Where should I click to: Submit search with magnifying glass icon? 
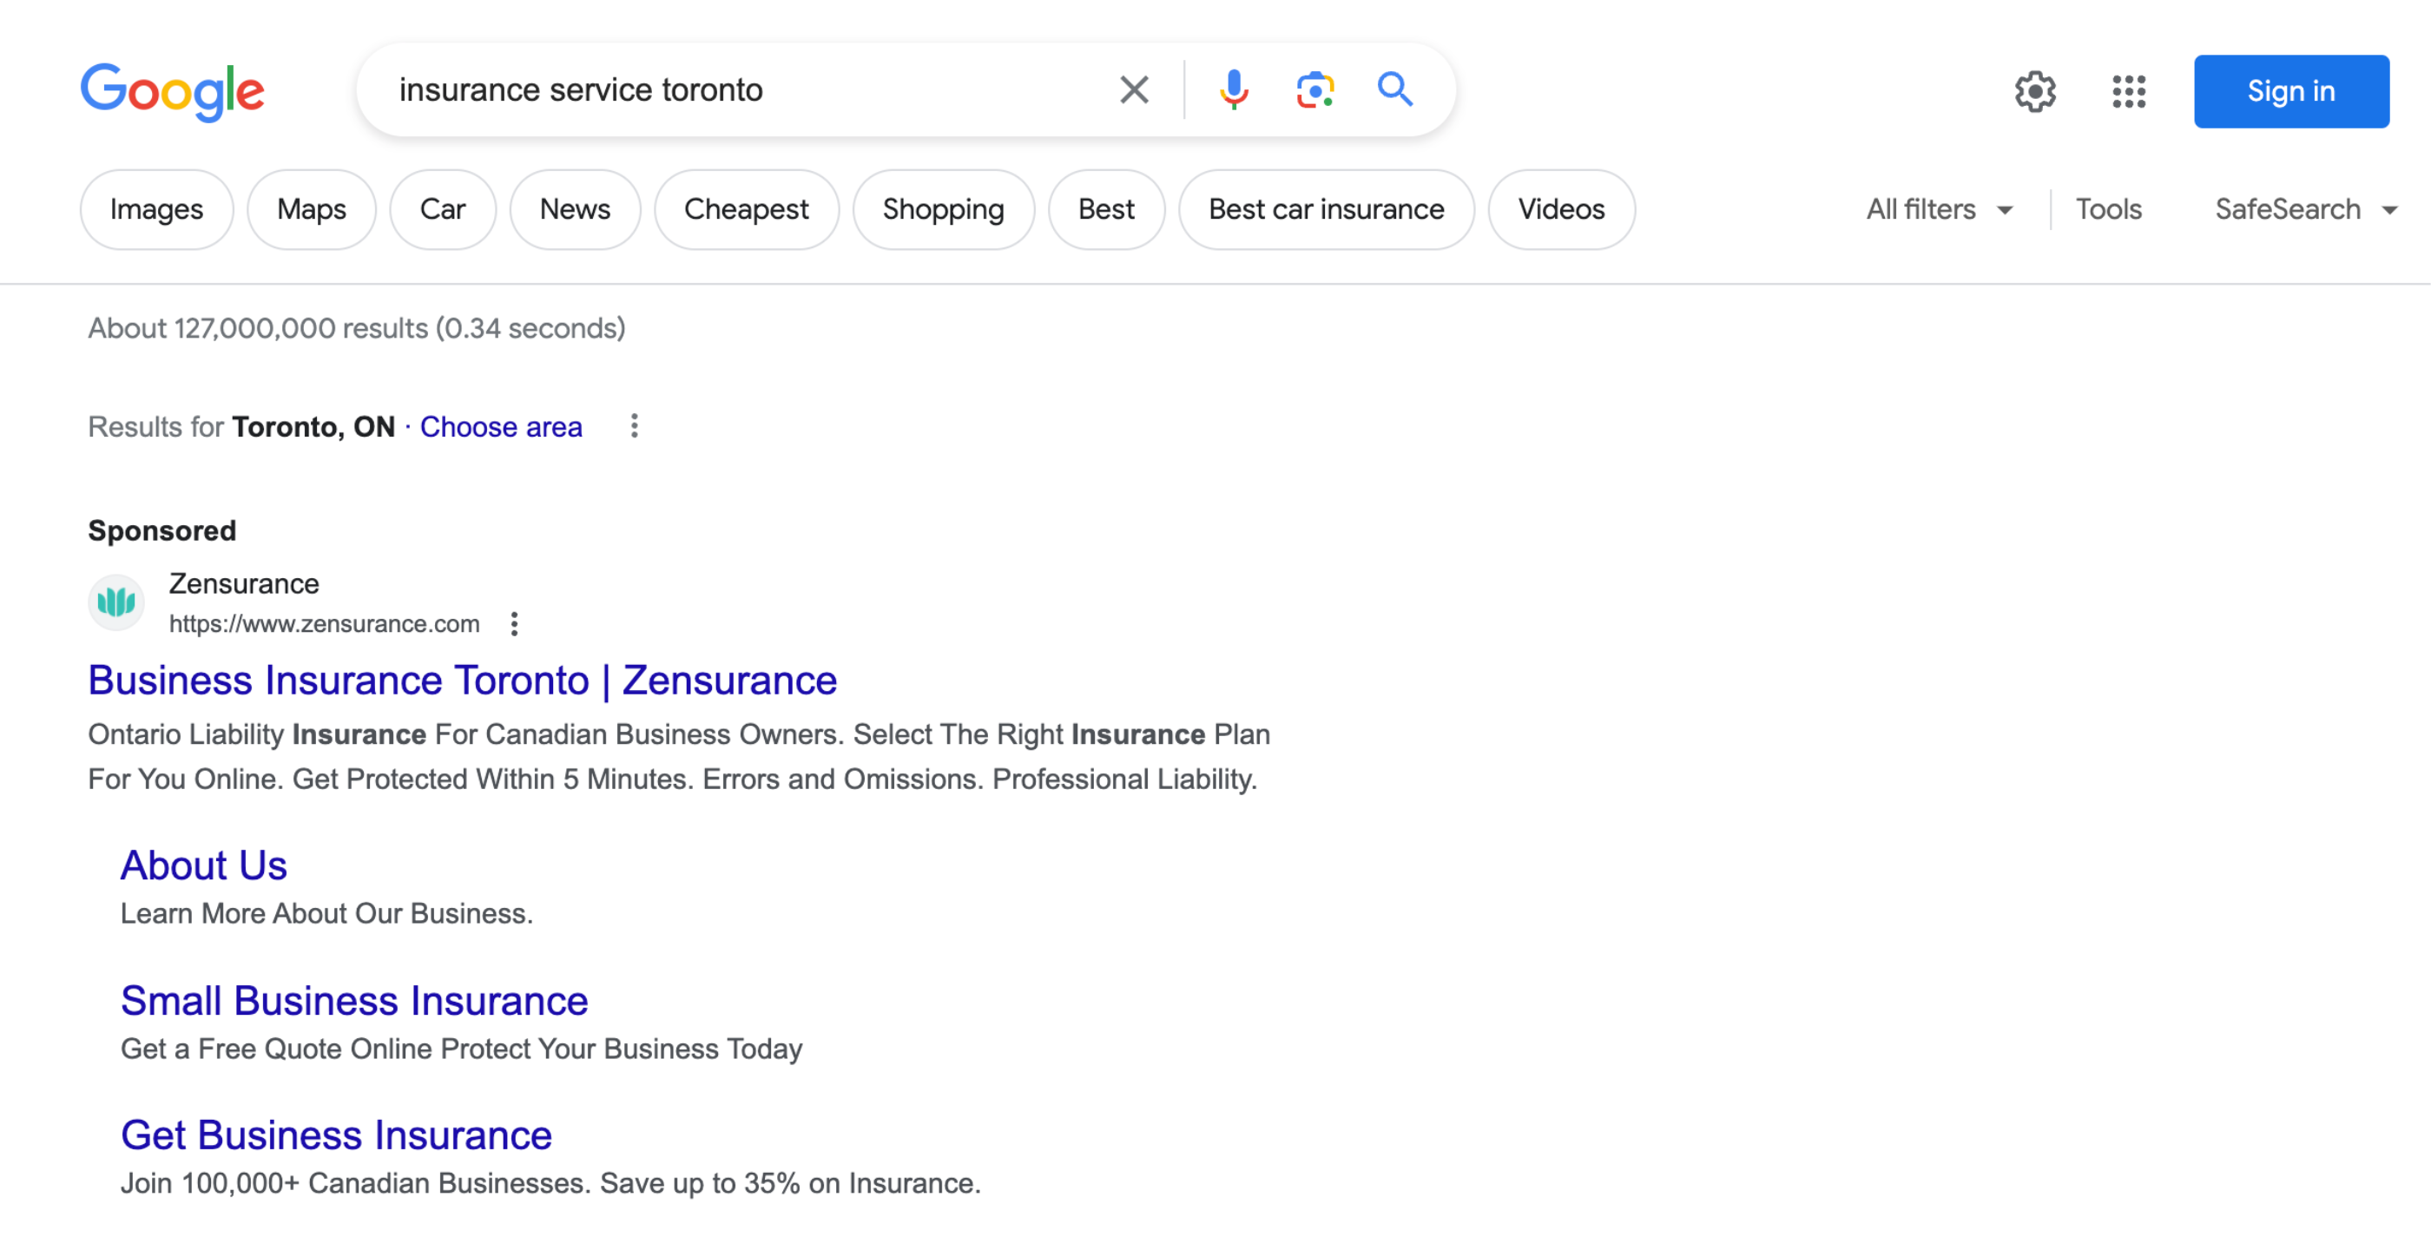coord(1395,90)
